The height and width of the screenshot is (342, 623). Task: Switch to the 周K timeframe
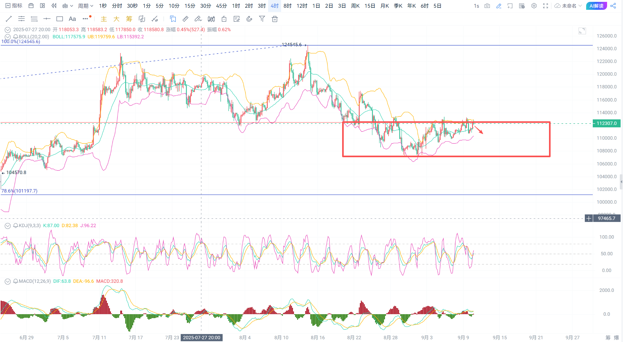(355, 6)
